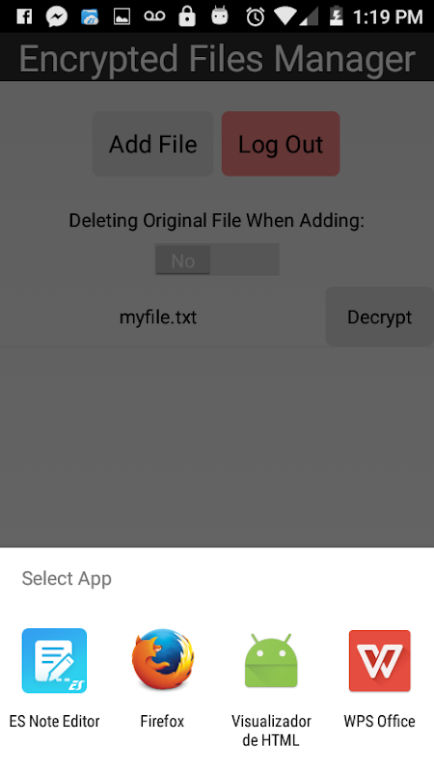Select the myfile.txt list item
Viewport: 434px width, 772px height.
[158, 317]
